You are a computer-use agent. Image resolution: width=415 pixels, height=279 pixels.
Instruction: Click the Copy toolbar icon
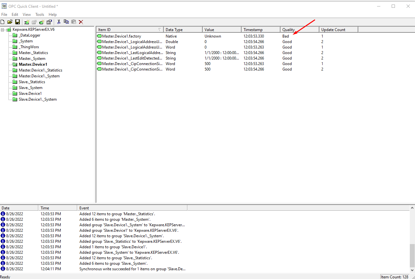tap(66, 22)
